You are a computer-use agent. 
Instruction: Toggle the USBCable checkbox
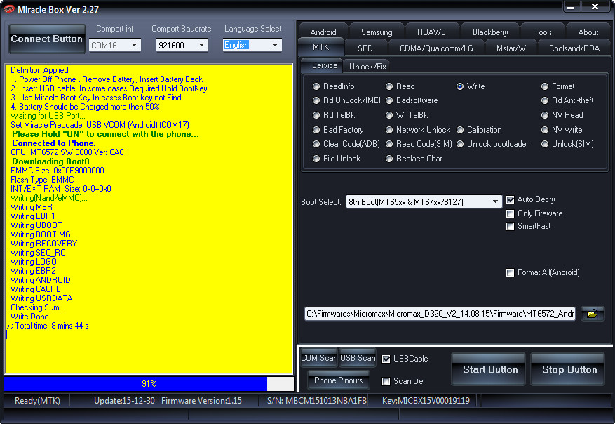click(x=386, y=359)
